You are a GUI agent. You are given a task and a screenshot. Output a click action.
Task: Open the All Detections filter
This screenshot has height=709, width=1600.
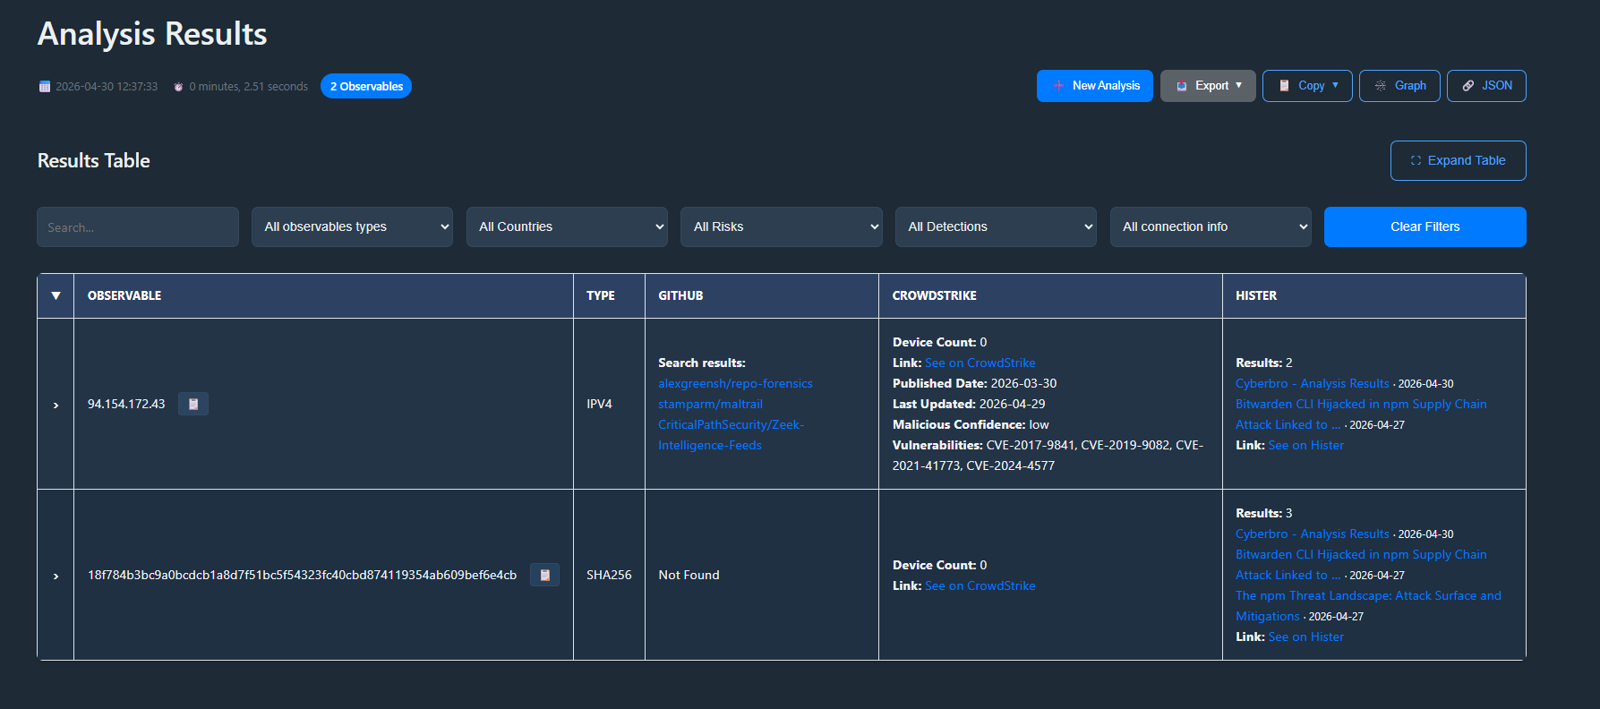click(996, 226)
